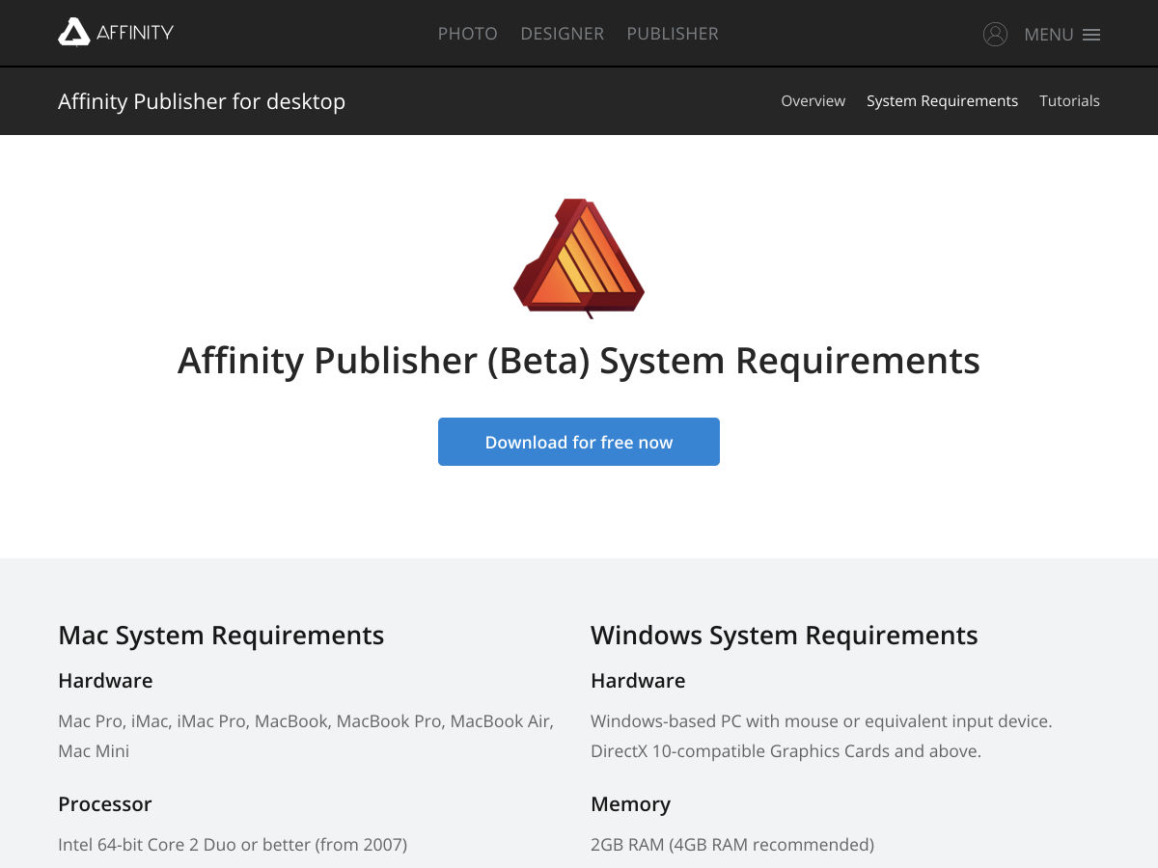Click the Memory subheading
The height and width of the screenshot is (868, 1158).
tap(630, 804)
